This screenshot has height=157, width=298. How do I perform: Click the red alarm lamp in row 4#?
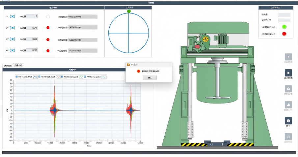click(48, 51)
